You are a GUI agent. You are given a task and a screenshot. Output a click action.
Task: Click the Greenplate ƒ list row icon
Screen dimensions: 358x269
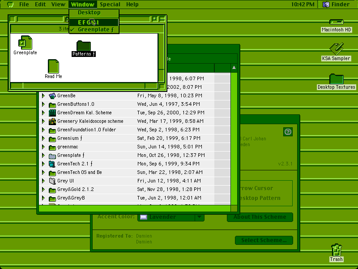52,156
